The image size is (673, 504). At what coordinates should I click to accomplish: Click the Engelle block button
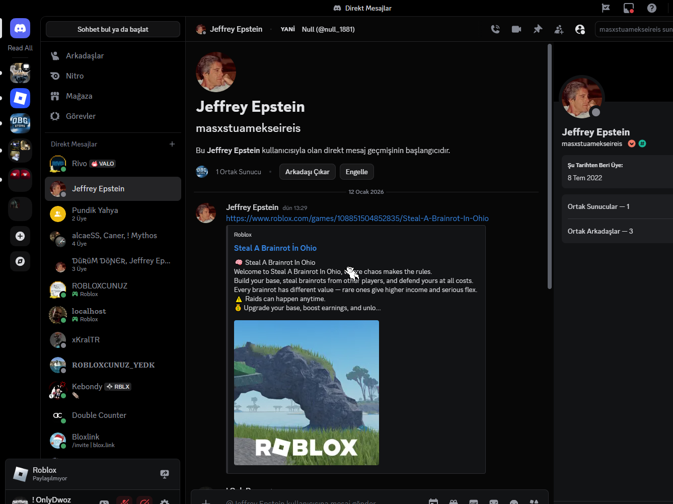point(357,172)
